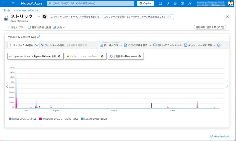This screenshot has height=141, width=236.
Task: Open the 折れ線グラフ chart type dropdown
Action: [111, 45]
